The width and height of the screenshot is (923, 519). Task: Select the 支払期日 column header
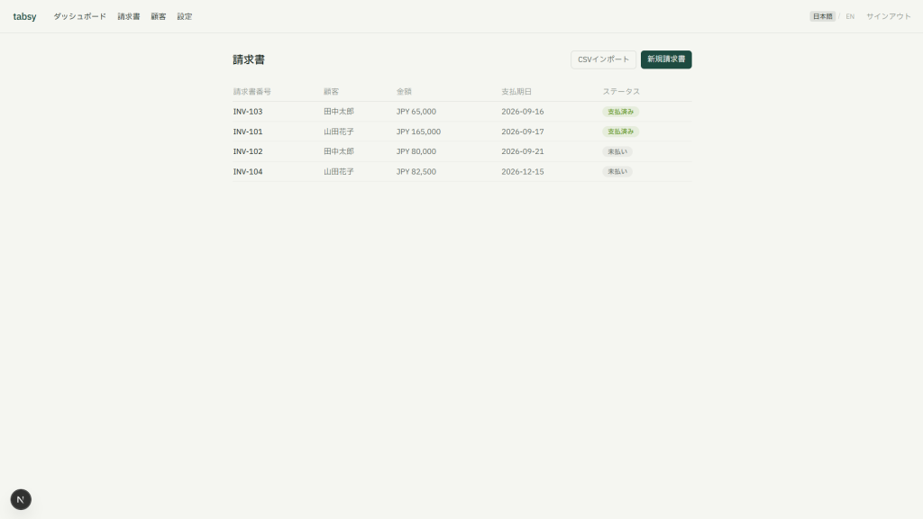pos(516,92)
